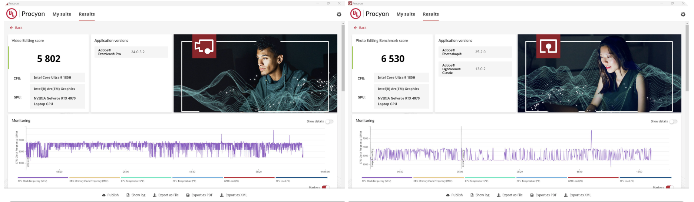Click the back arrow in the Photo Editing window
This screenshot has width=694, height=202.
(355, 28)
